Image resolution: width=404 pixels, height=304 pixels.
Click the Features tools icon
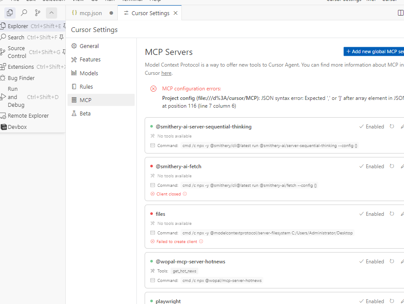[x=74, y=60]
